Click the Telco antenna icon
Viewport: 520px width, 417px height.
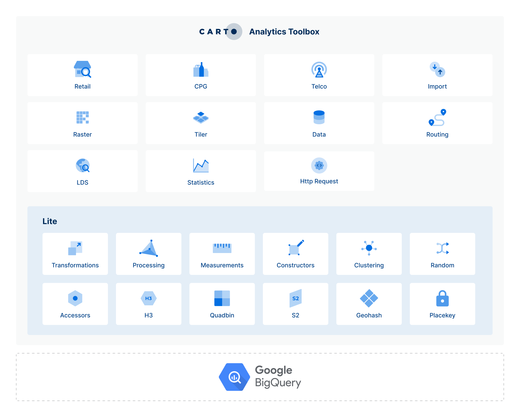[319, 70]
